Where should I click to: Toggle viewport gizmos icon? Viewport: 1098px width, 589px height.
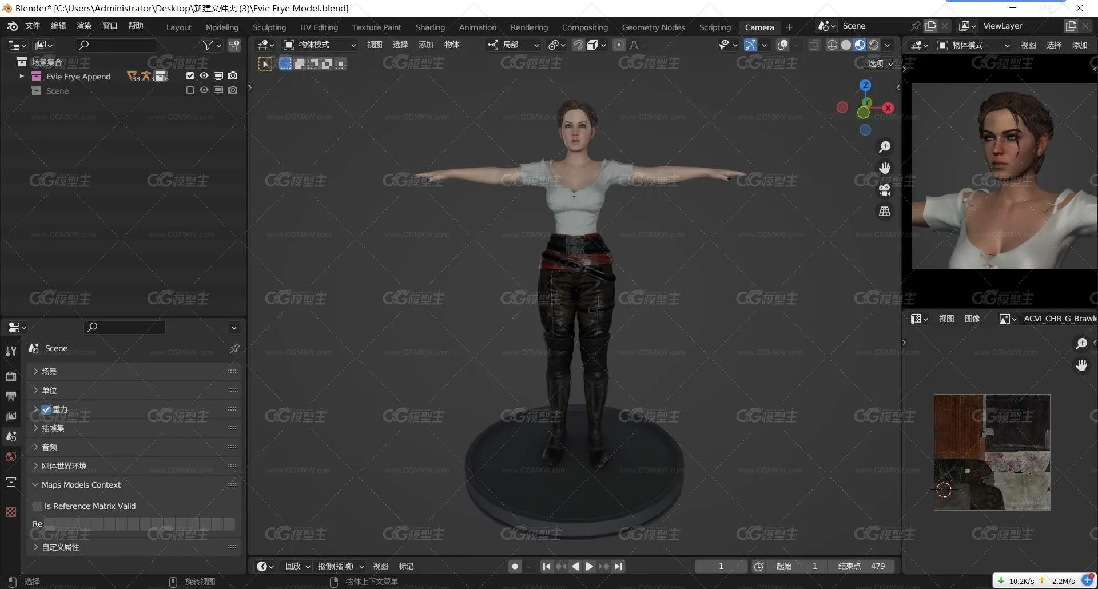(x=751, y=45)
